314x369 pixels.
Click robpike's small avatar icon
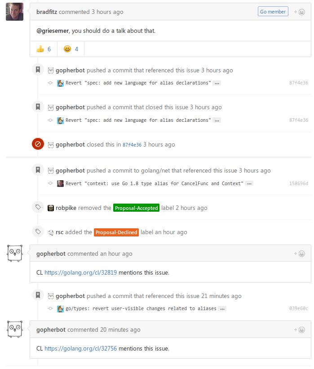(51, 208)
